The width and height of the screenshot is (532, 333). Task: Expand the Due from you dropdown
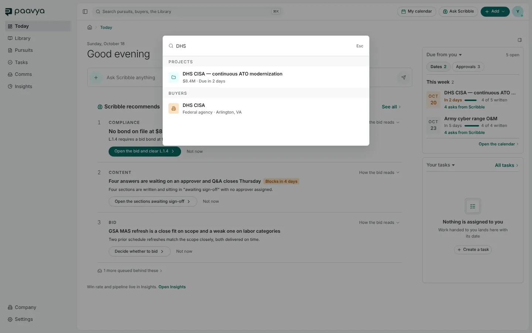(x=444, y=55)
